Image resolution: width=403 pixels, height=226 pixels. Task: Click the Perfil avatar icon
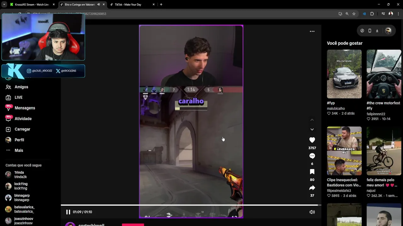point(9,140)
